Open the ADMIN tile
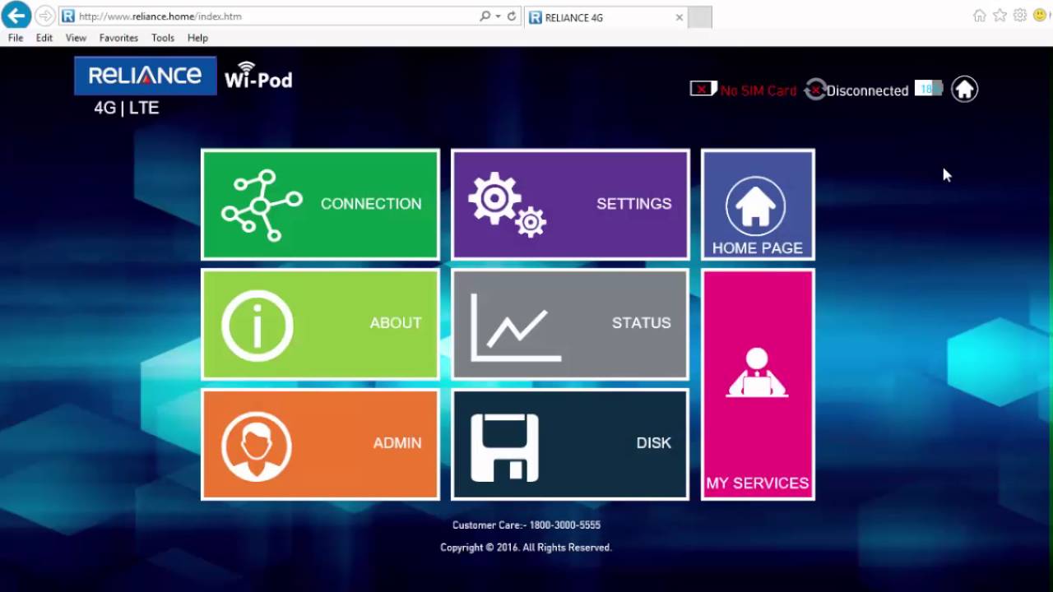 (320, 444)
